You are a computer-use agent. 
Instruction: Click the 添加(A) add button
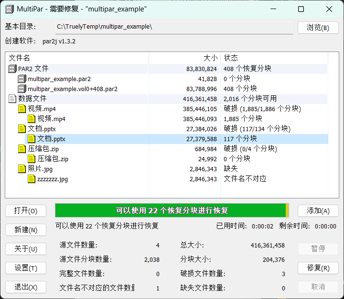click(x=318, y=211)
